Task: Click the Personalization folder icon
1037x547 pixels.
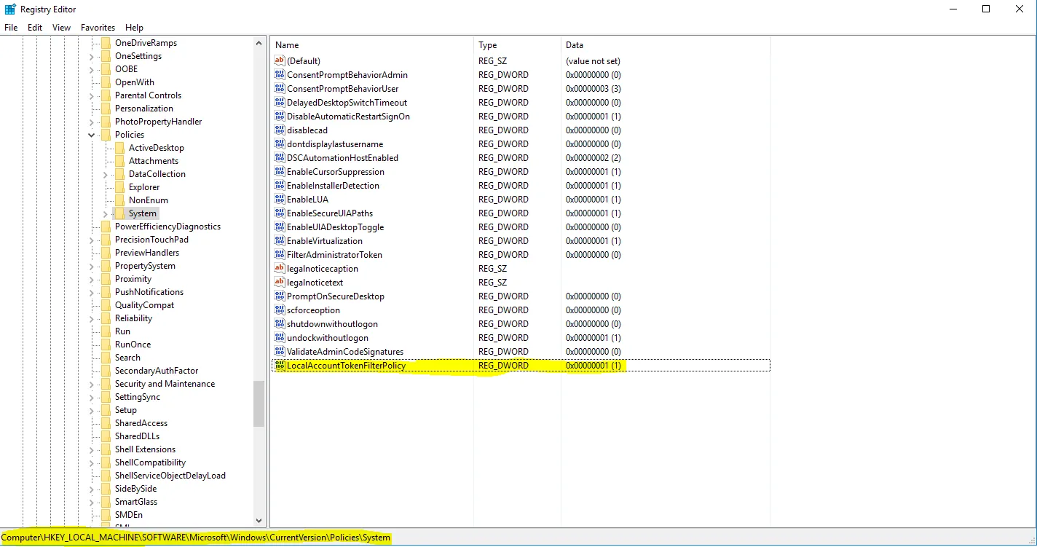Action: [106, 109]
